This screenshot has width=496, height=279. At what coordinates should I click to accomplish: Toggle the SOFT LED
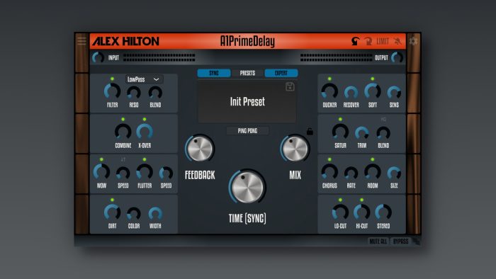[373, 79]
